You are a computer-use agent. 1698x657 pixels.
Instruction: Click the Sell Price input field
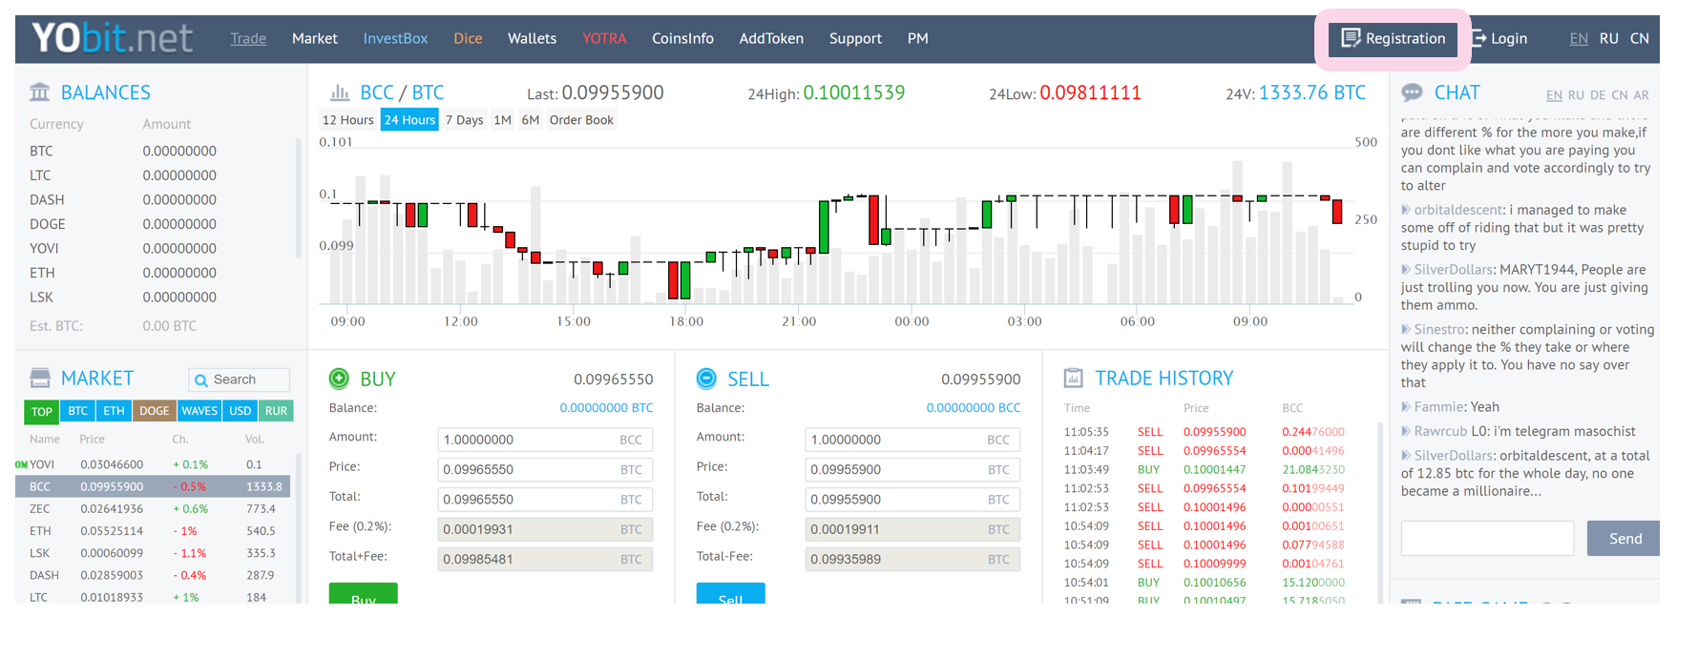tap(912, 469)
